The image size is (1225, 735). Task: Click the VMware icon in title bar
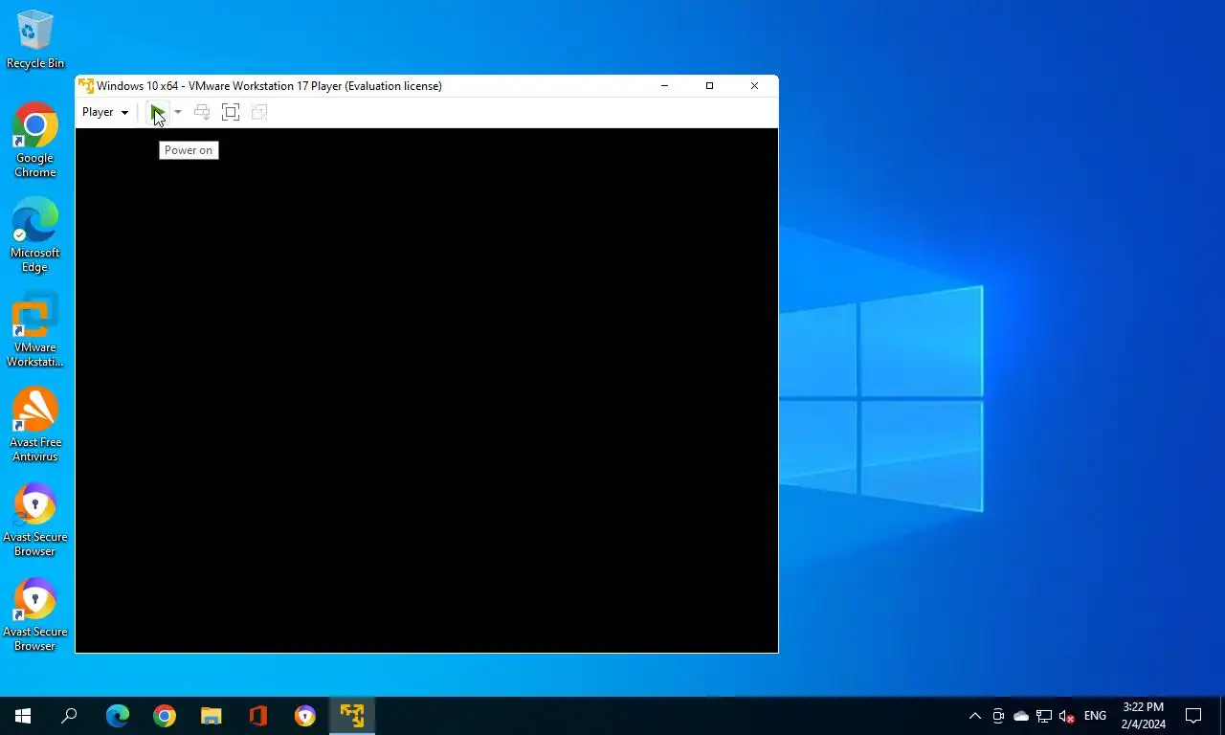pos(86,86)
